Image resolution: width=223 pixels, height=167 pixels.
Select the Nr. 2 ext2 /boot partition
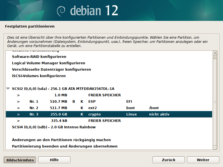click(109, 108)
